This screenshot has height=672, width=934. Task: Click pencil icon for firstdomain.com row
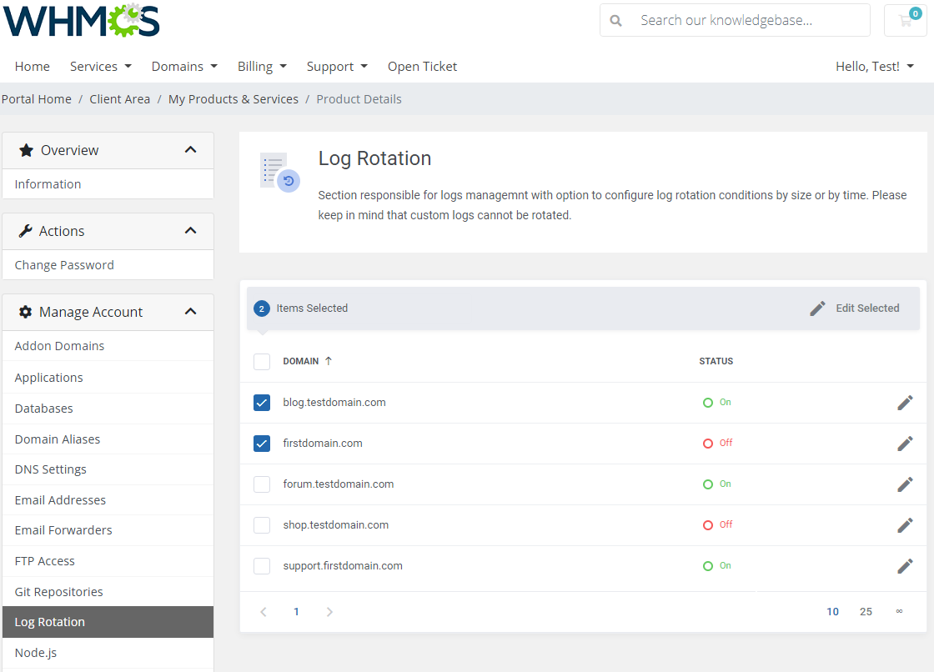[x=905, y=444]
